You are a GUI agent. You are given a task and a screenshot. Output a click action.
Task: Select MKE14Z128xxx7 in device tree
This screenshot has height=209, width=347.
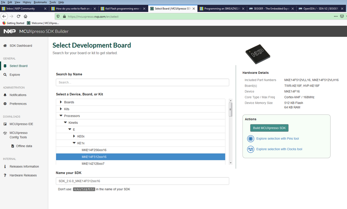tap(141, 163)
